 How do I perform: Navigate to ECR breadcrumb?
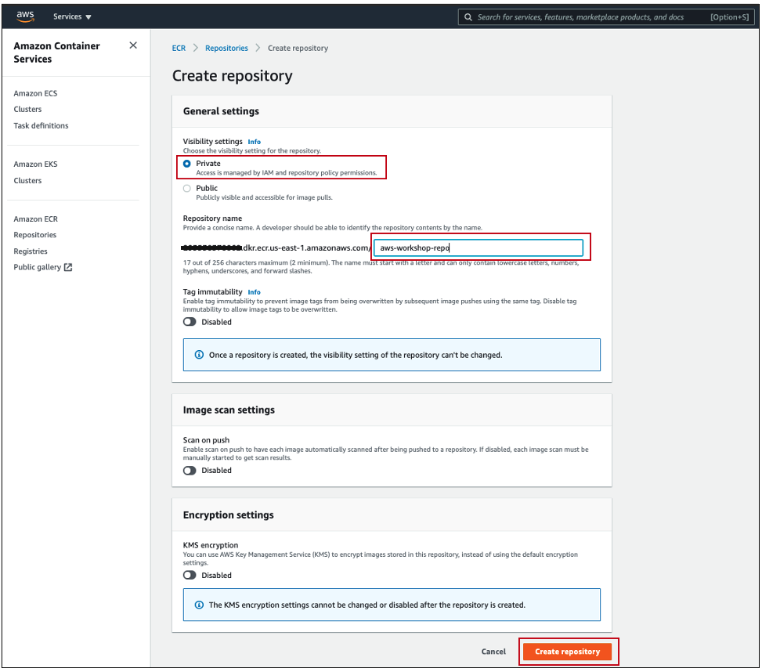[x=179, y=48]
